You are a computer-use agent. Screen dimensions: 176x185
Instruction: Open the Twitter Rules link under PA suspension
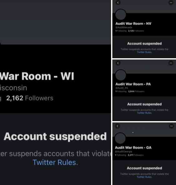click(x=144, y=113)
